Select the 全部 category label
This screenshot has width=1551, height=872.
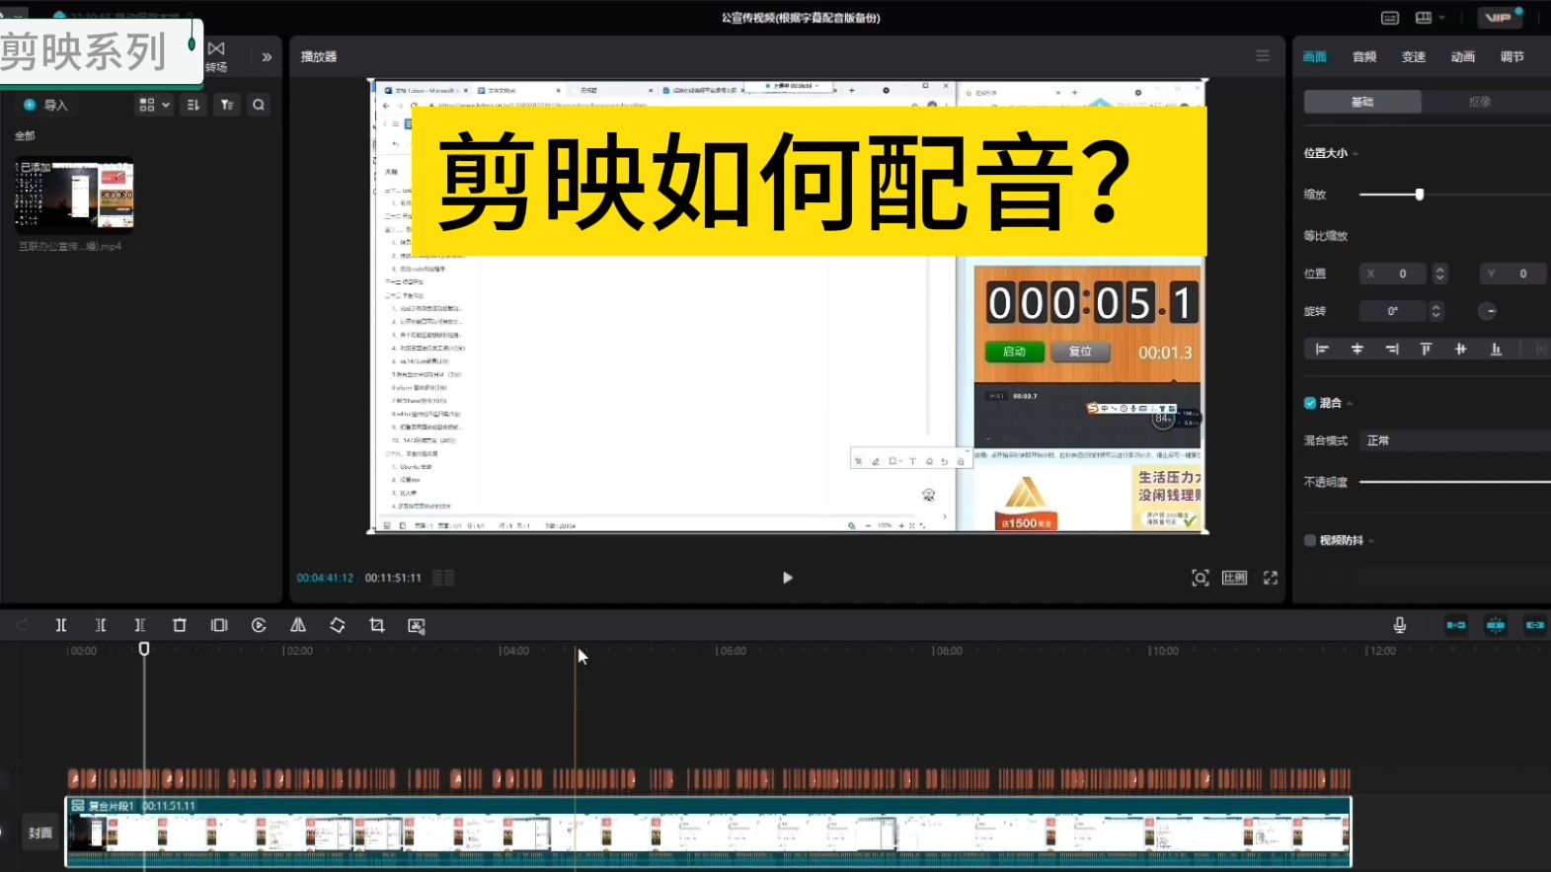(25, 136)
